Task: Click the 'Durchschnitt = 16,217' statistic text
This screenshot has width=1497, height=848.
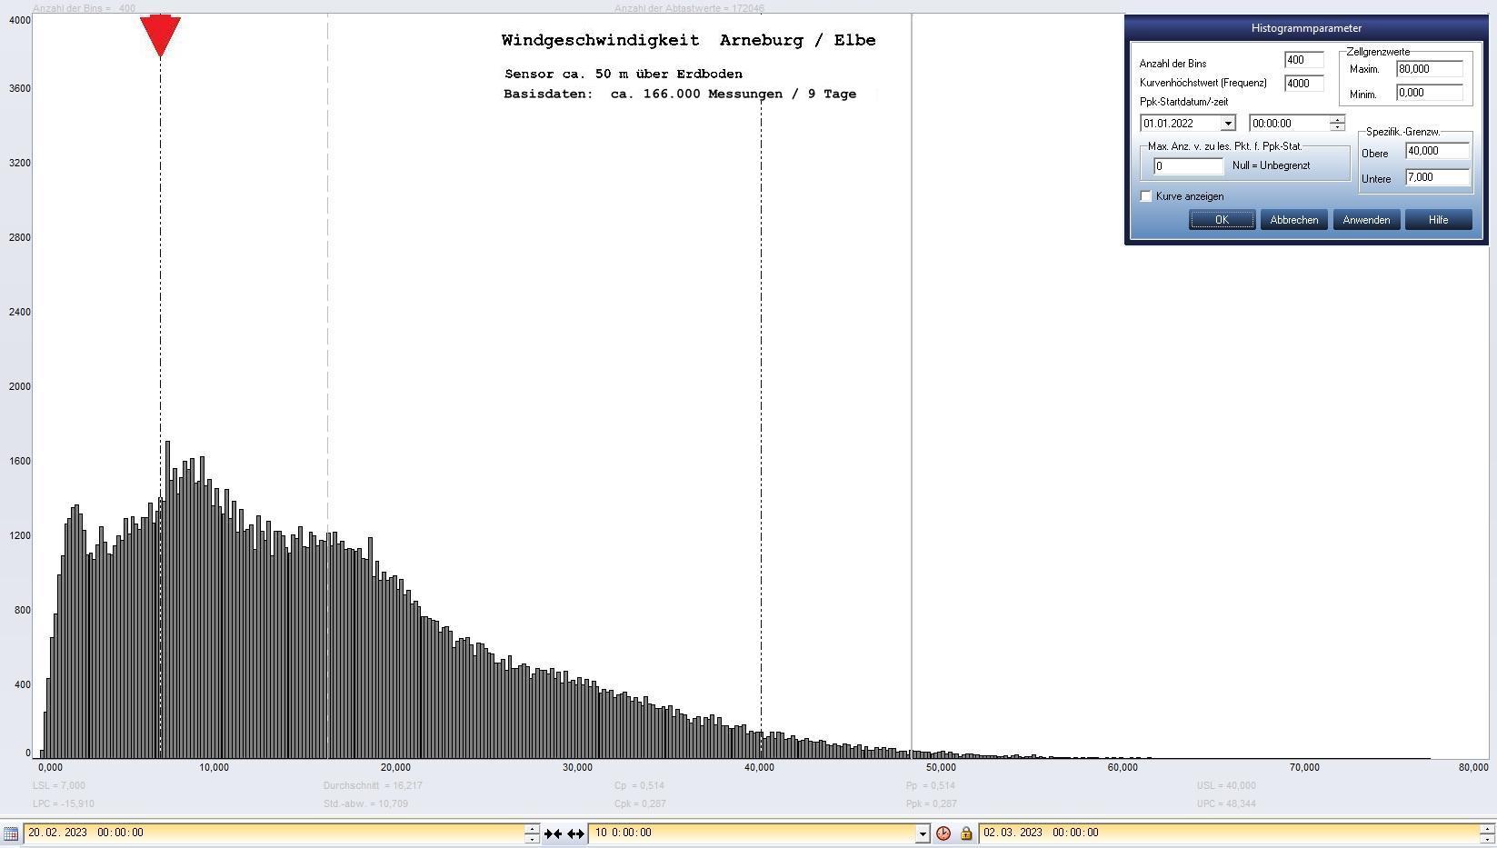Action: [x=373, y=786]
